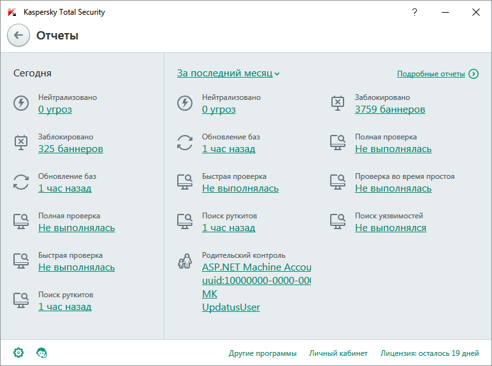Click the Поиск уязвимостей label
492x366 pixels.
tap(389, 216)
